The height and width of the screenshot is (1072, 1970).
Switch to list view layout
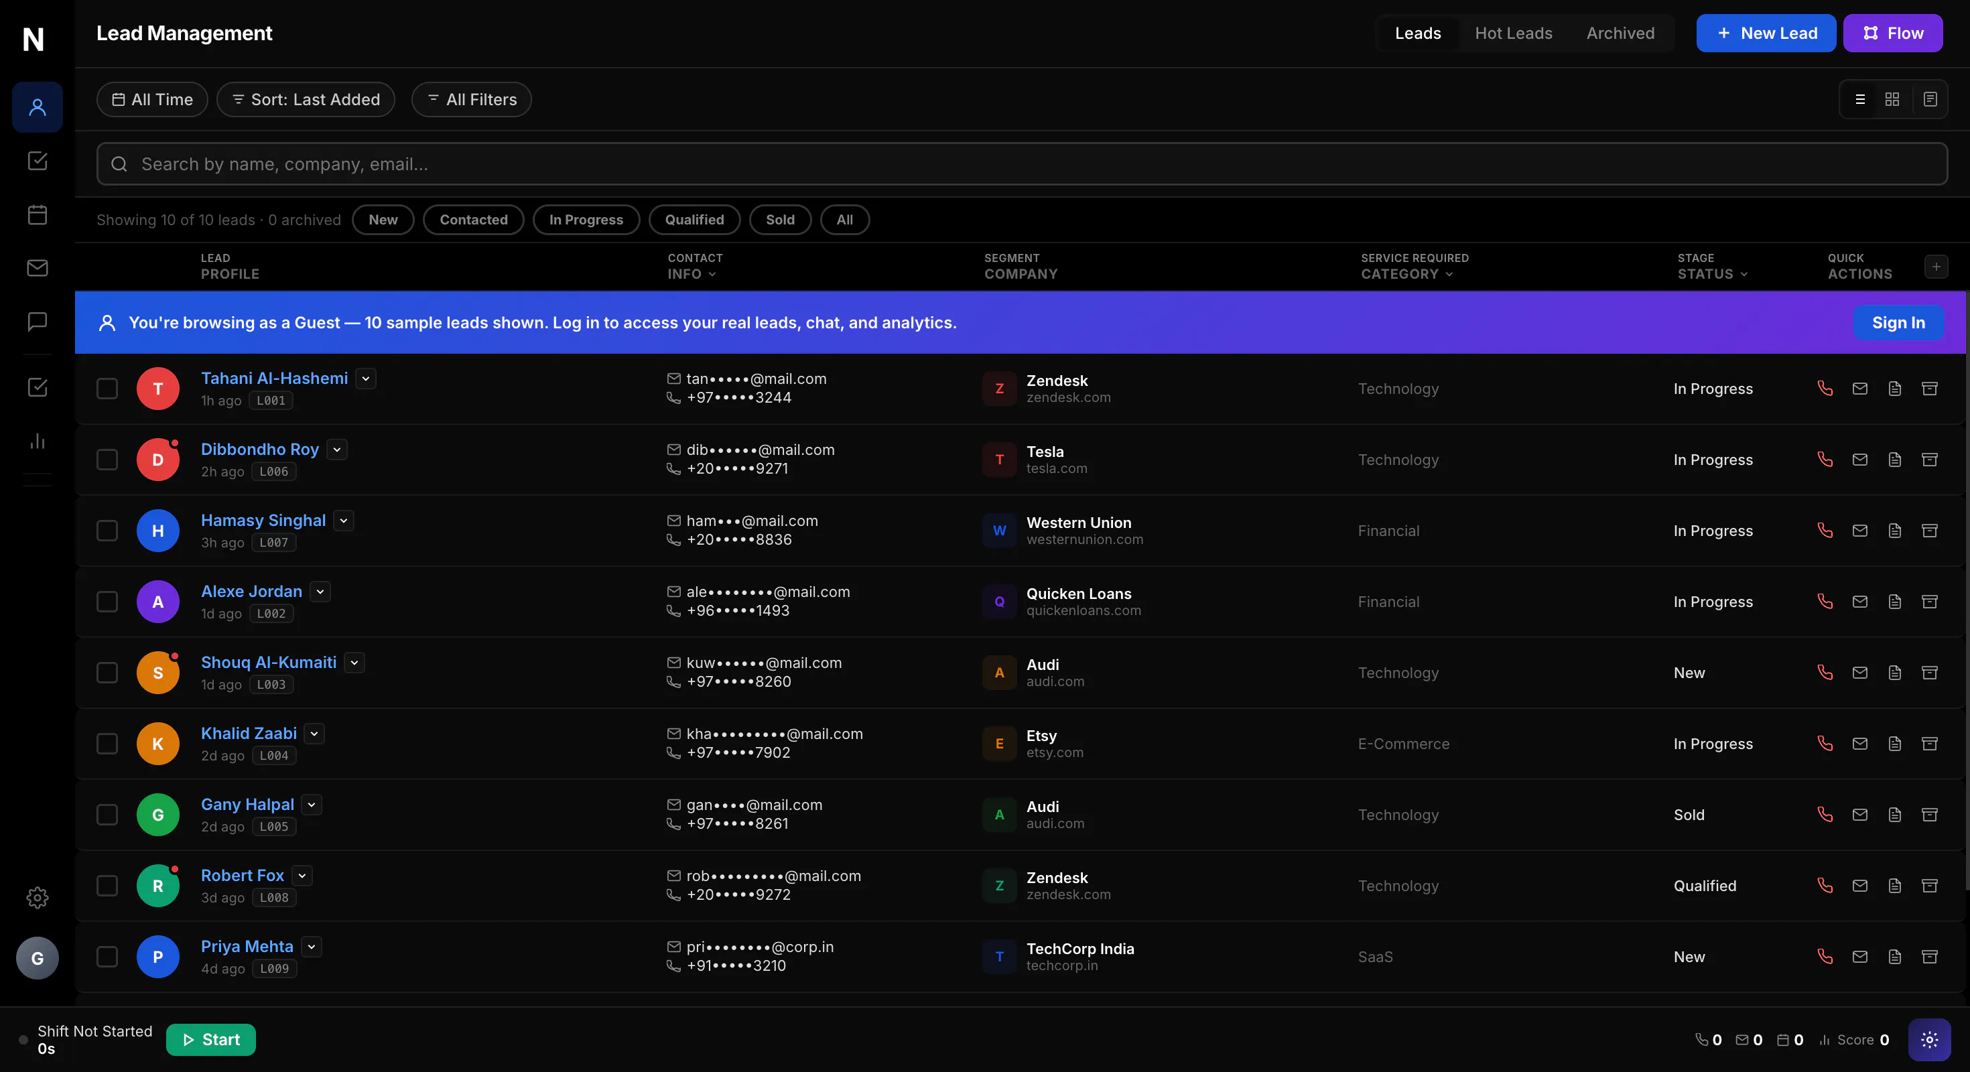(1860, 99)
